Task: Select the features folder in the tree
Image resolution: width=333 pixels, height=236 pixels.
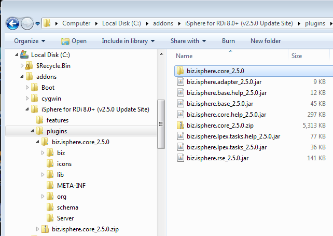Action: pos(52,120)
